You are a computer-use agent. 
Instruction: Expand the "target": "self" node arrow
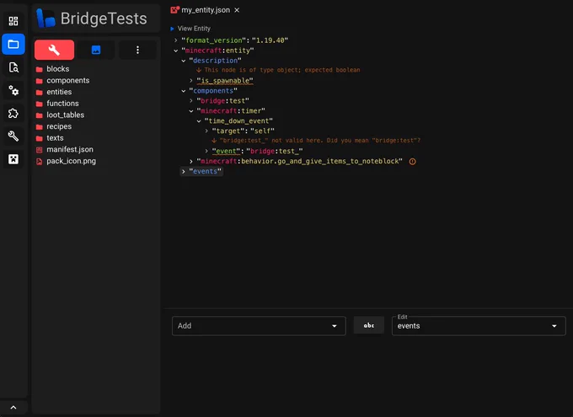(206, 131)
